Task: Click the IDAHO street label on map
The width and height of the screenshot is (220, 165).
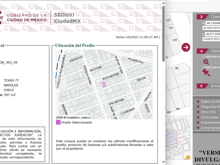Action: click(x=147, y=108)
